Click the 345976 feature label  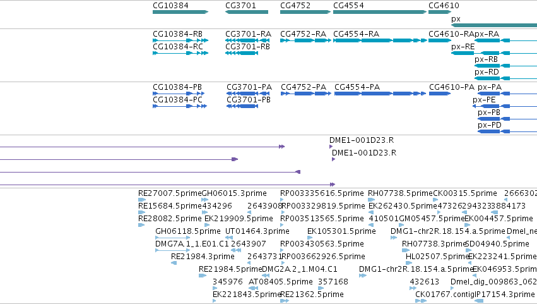(x=228, y=283)
